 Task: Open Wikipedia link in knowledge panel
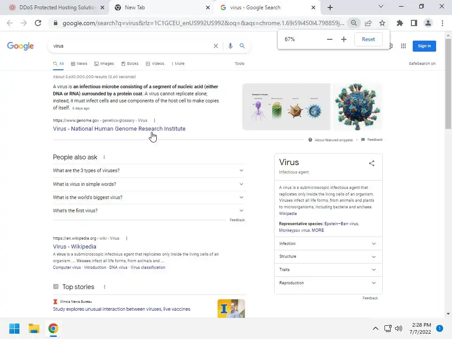coord(288,214)
